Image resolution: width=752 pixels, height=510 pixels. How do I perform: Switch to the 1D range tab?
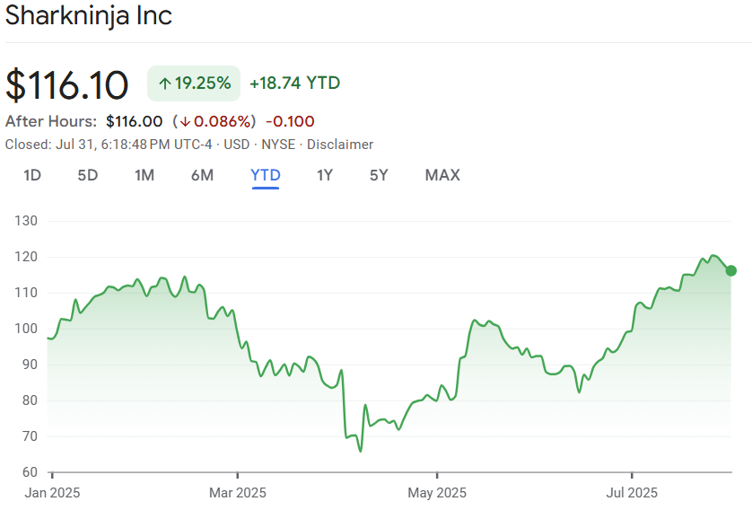(x=32, y=175)
